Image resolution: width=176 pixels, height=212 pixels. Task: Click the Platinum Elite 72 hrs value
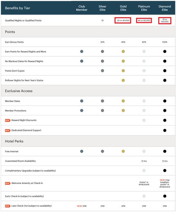pos(144,161)
